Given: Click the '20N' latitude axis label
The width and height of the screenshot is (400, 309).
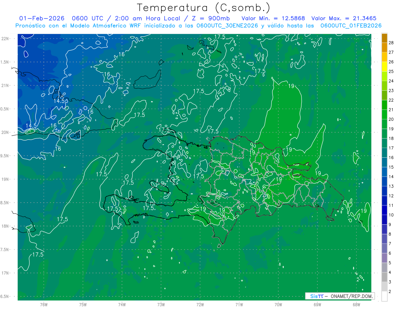Looking at the screenshot, I should click(x=5, y=132).
